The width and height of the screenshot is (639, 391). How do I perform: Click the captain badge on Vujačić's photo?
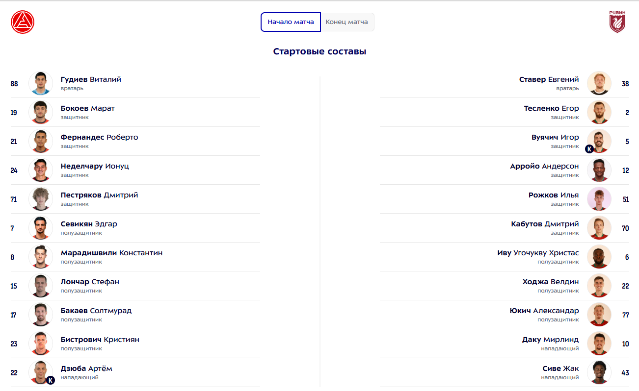(589, 149)
